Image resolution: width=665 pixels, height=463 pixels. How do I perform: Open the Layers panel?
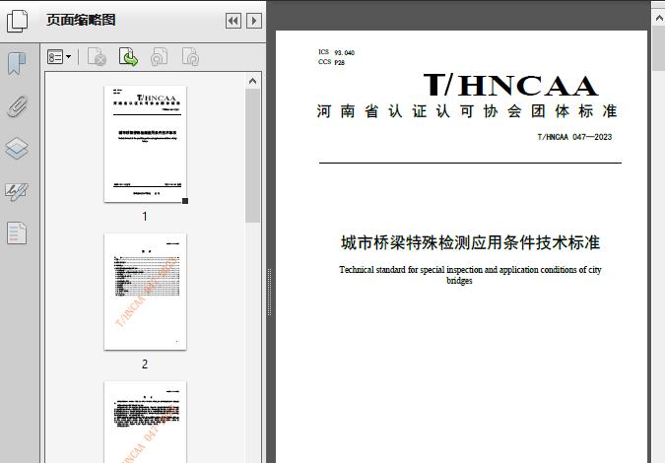(17, 149)
